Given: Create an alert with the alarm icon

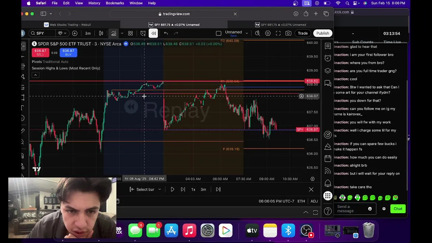Looking at the screenshot, I should tap(143, 33).
